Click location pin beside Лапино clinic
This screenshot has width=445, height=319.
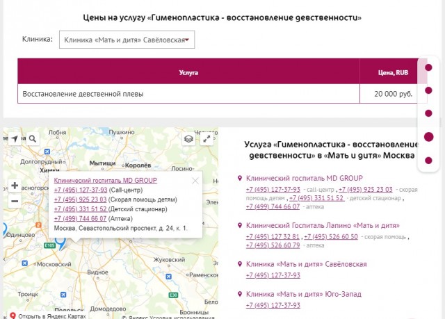[x=240, y=225]
